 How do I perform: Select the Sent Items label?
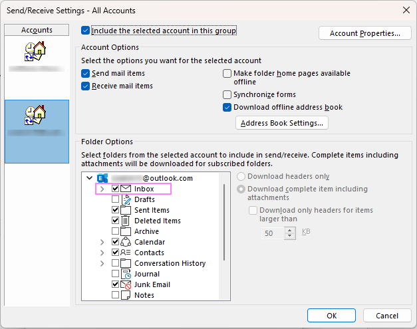152,210
